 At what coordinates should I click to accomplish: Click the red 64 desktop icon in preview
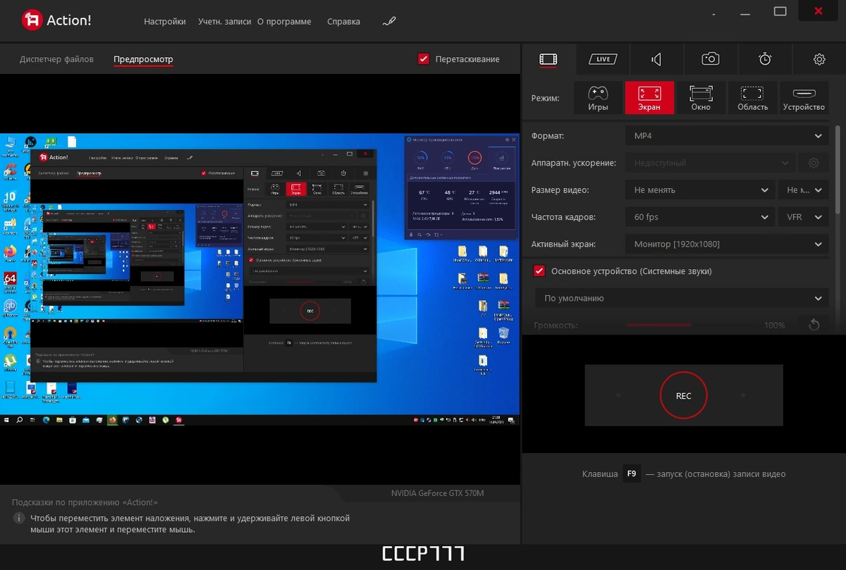[10, 280]
